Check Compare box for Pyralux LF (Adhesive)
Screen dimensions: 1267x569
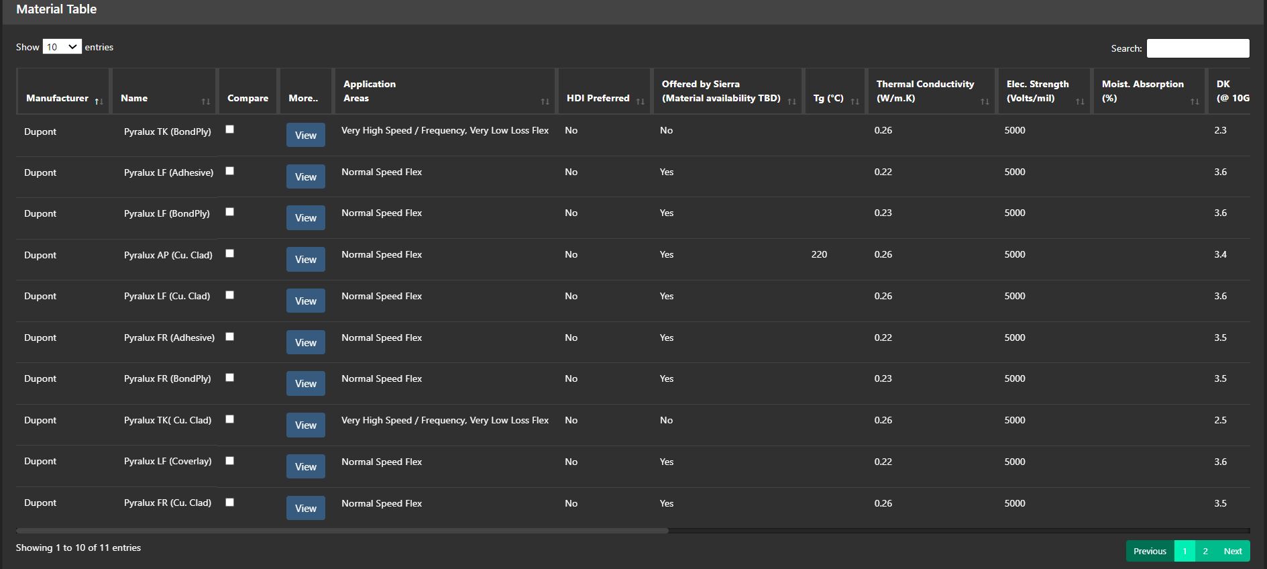tap(230, 171)
